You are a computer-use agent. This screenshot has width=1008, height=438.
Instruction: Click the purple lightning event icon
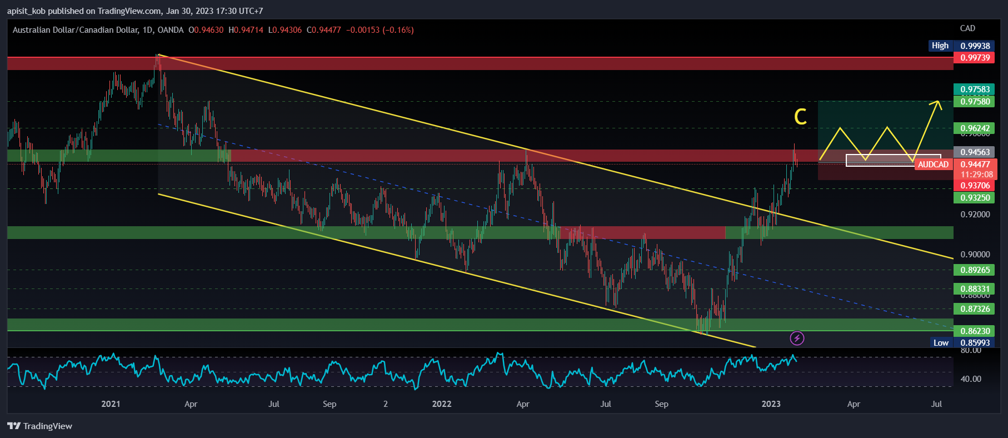coord(797,338)
